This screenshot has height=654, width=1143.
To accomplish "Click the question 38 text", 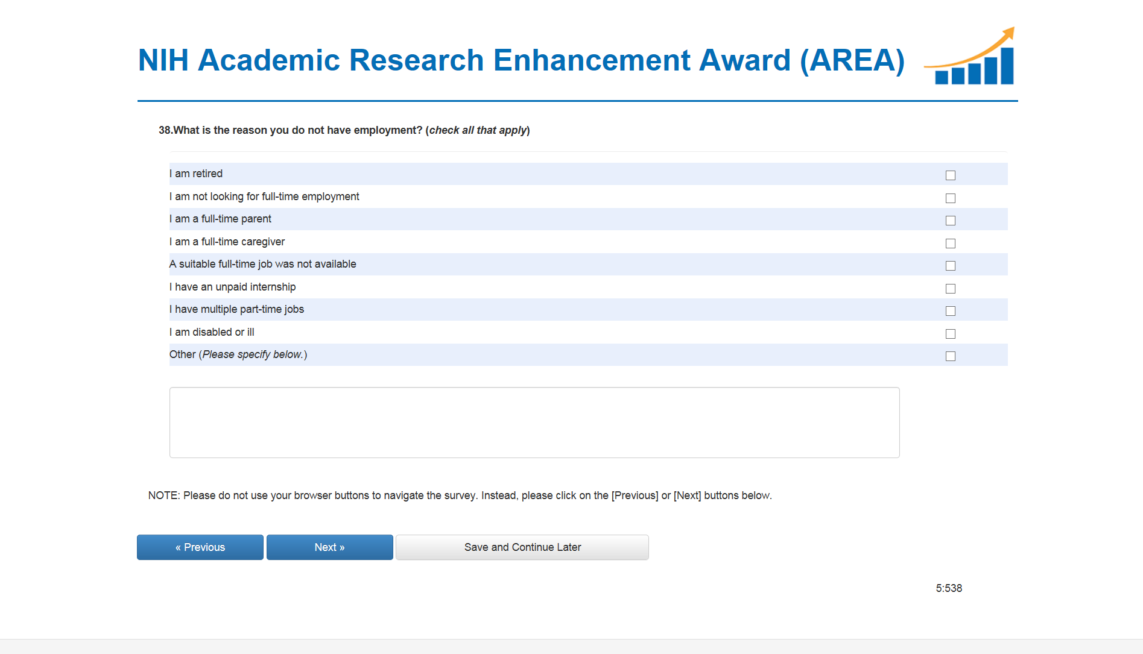I will pyautogui.click(x=344, y=130).
